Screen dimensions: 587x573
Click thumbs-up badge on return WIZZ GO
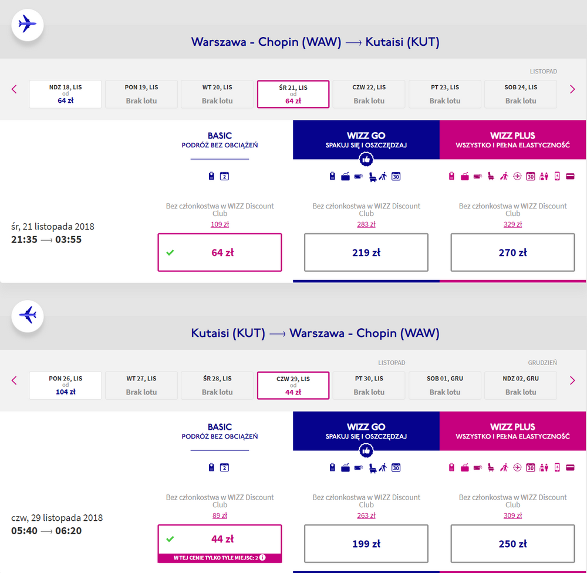click(x=366, y=450)
